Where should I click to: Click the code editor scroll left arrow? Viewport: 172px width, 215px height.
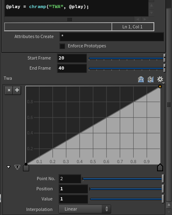tap(138, 19)
